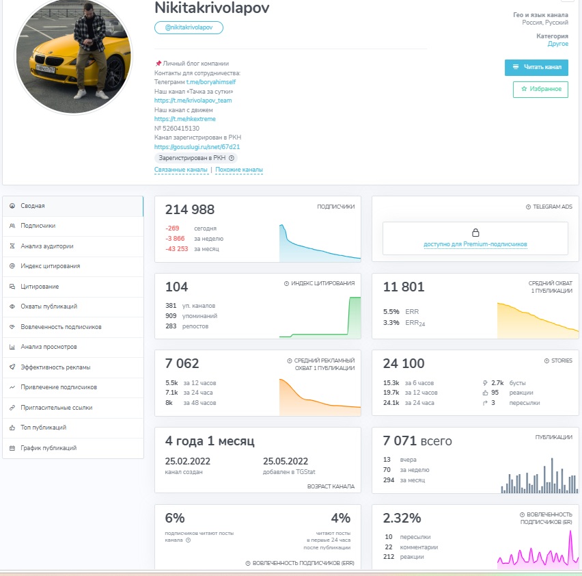Image resolution: width=582 pixels, height=576 pixels.
Task: Add channel to Избранное
Action: click(540, 89)
